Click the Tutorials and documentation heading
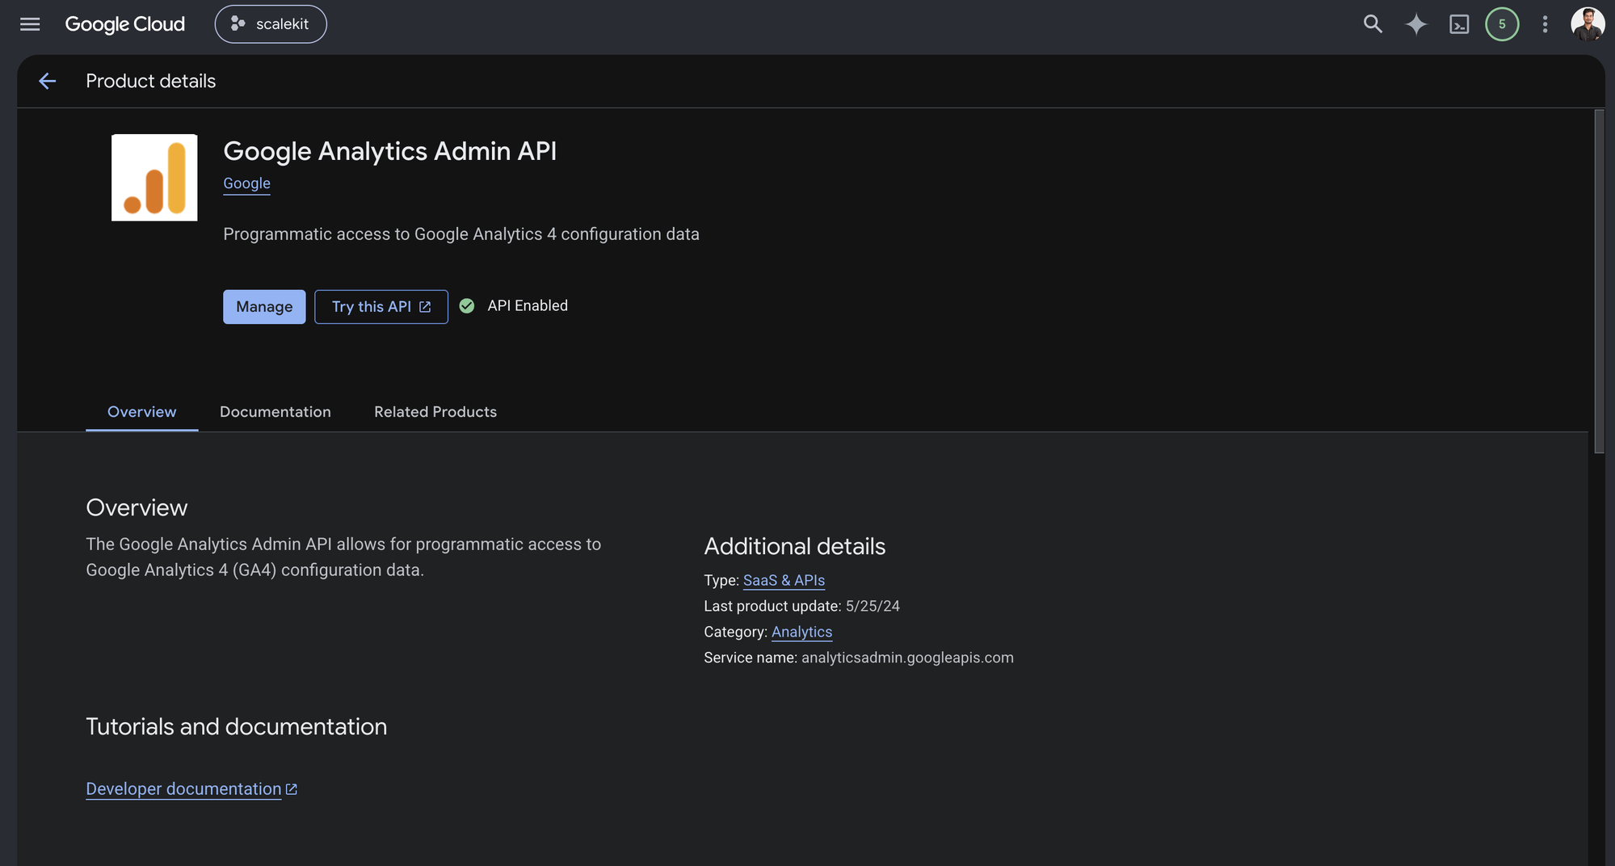 tap(237, 726)
